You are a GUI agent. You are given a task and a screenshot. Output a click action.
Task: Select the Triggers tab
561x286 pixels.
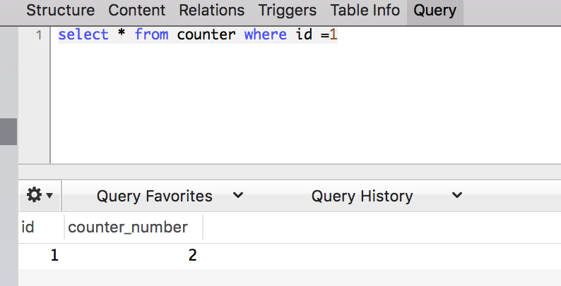[x=287, y=11]
